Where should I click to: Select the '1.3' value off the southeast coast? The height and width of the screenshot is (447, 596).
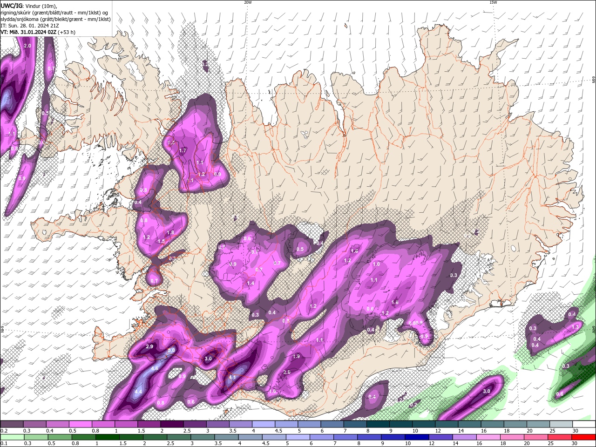tap(575, 327)
